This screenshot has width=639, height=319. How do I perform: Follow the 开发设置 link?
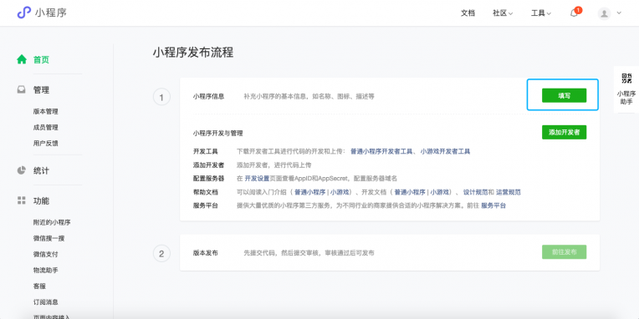click(x=257, y=178)
